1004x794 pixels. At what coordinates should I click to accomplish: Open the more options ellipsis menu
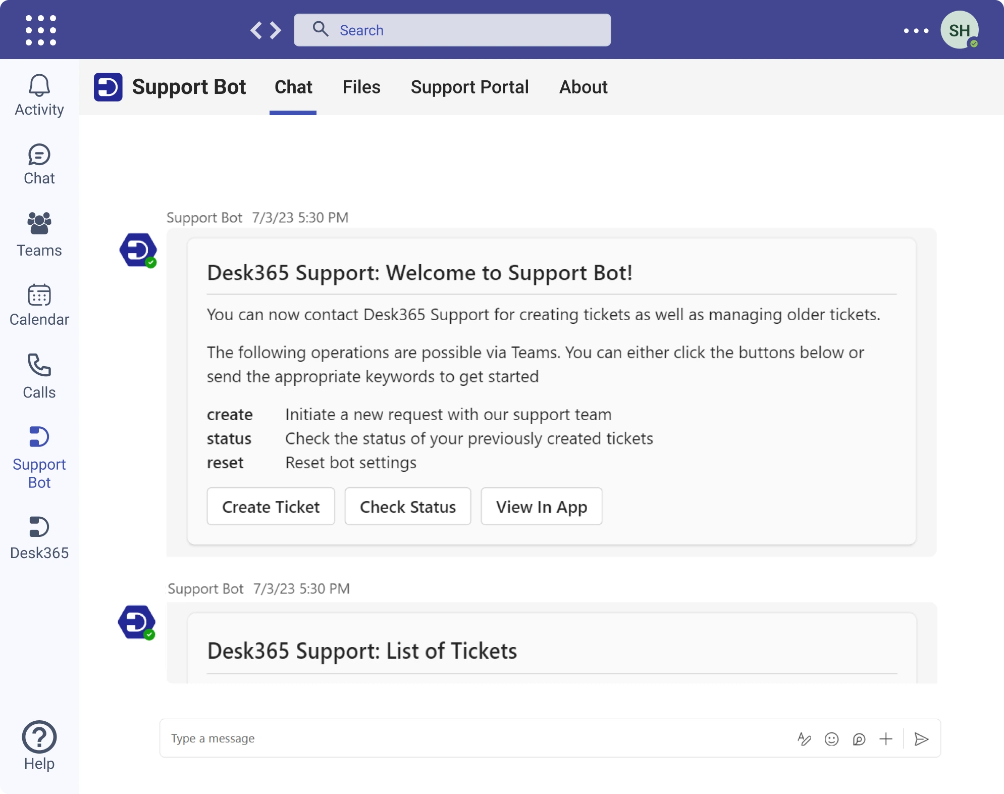click(916, 31)
